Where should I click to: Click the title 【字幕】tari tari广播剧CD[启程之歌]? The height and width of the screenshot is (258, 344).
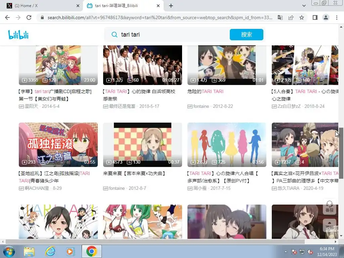[x=55, y=95]
